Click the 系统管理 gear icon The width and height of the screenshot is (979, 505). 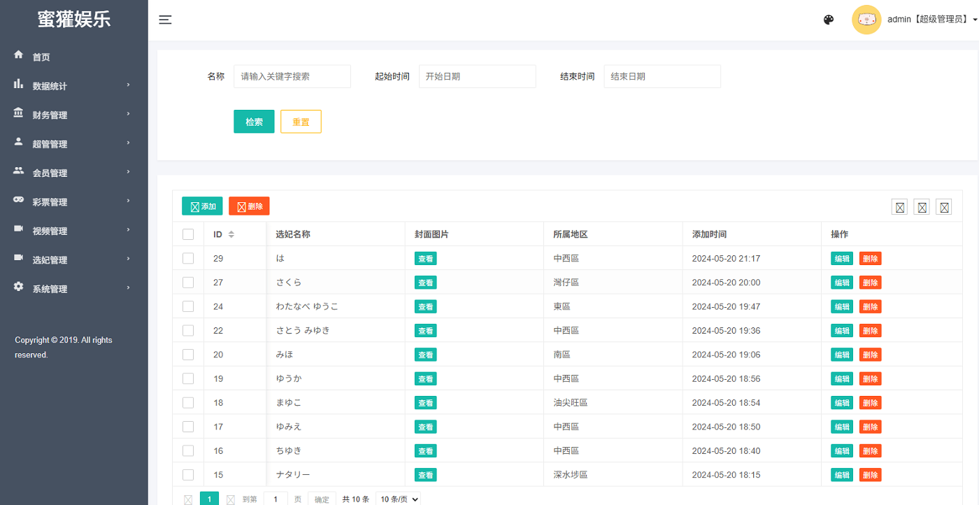coord(19,287)
